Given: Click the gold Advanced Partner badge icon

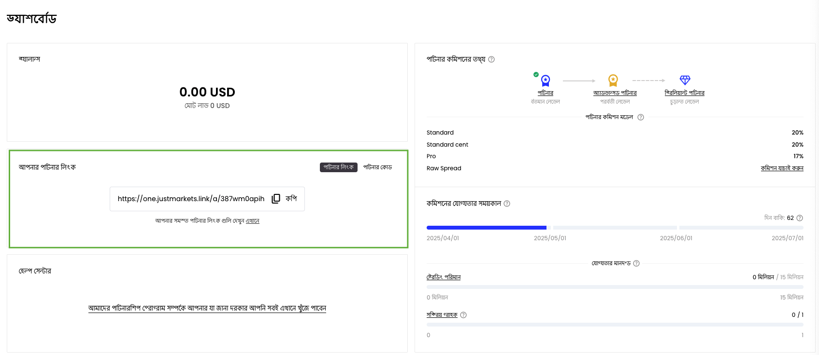Looking at the screenshot, I should pyautogui.click(x=613, y=80).
